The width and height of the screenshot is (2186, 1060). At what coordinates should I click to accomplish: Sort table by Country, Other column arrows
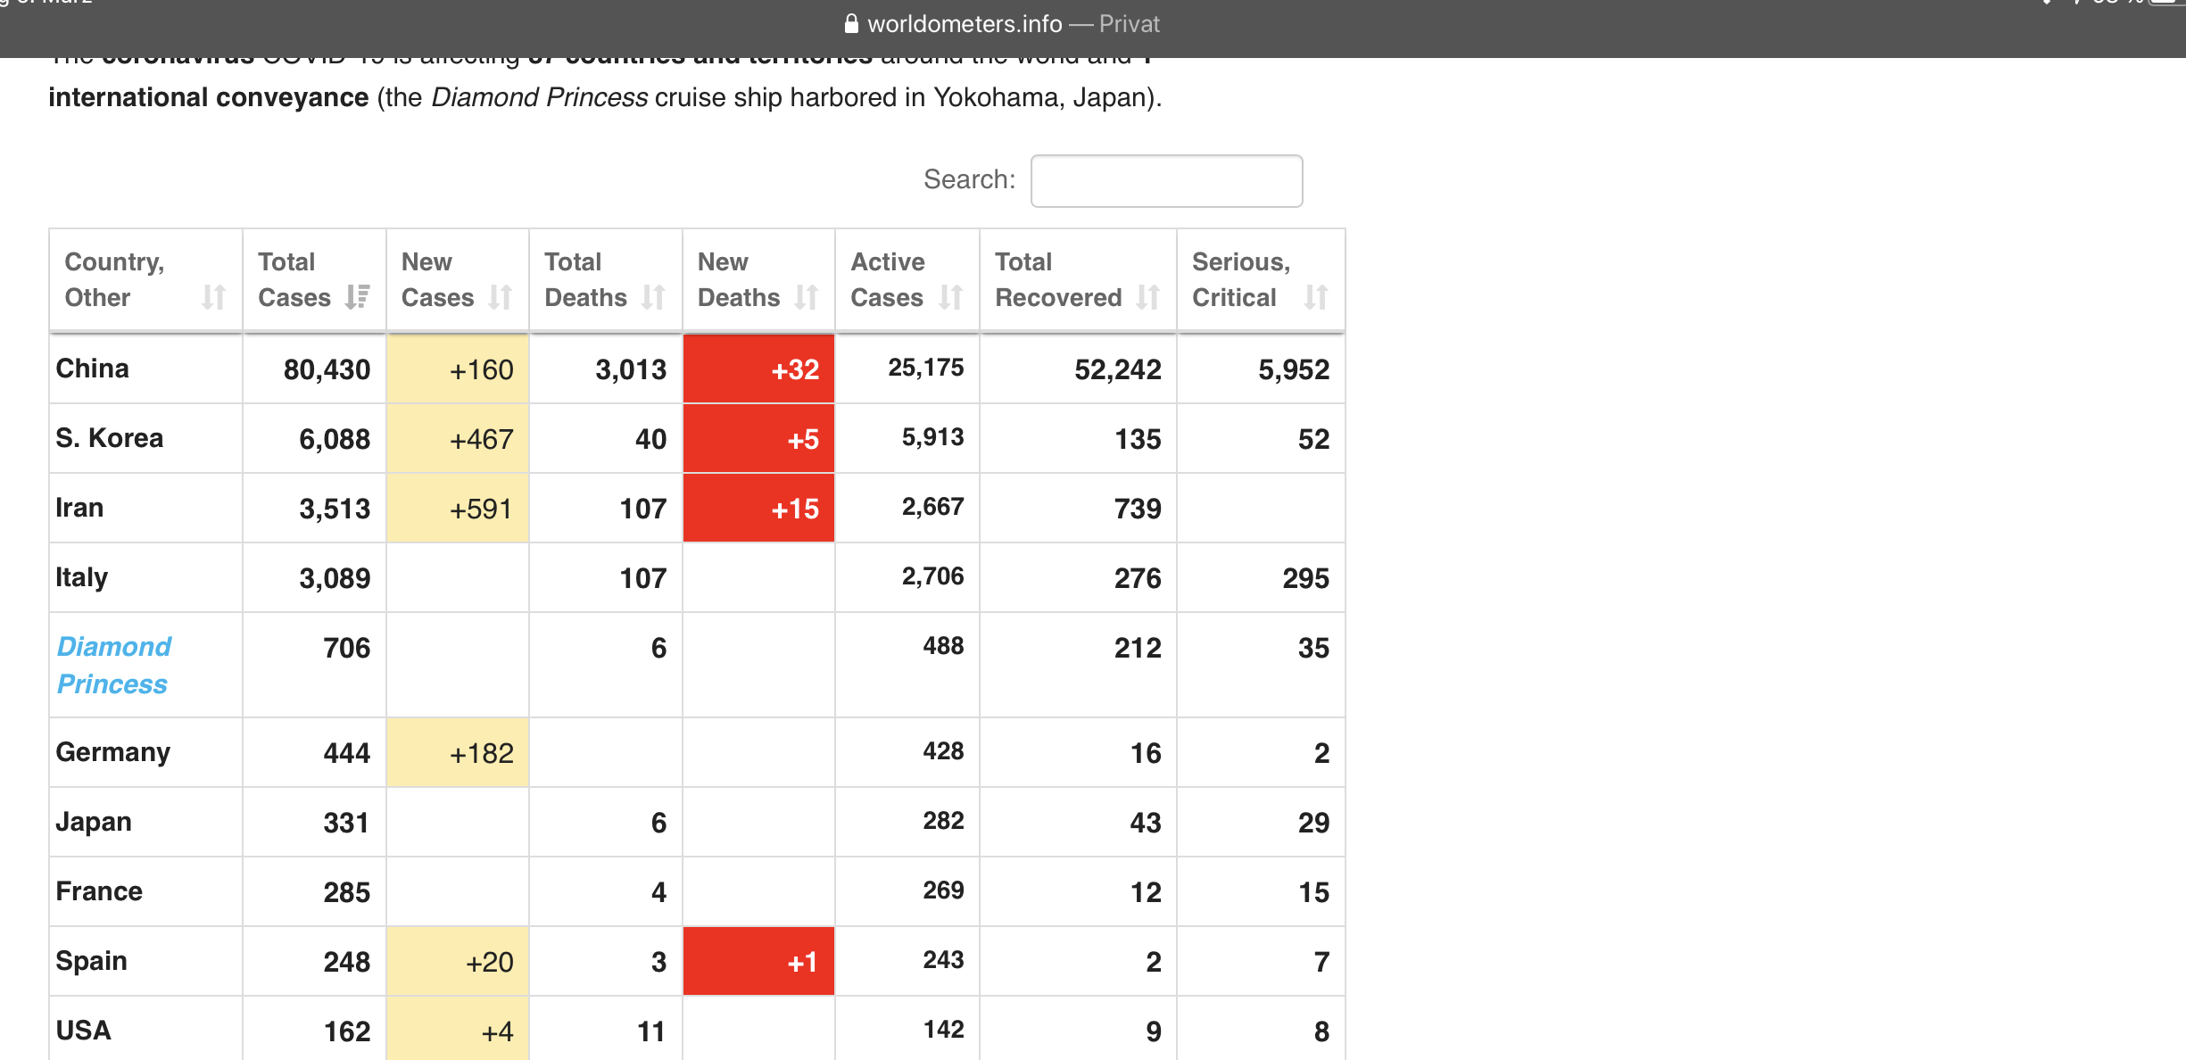[x=213, y=297]
